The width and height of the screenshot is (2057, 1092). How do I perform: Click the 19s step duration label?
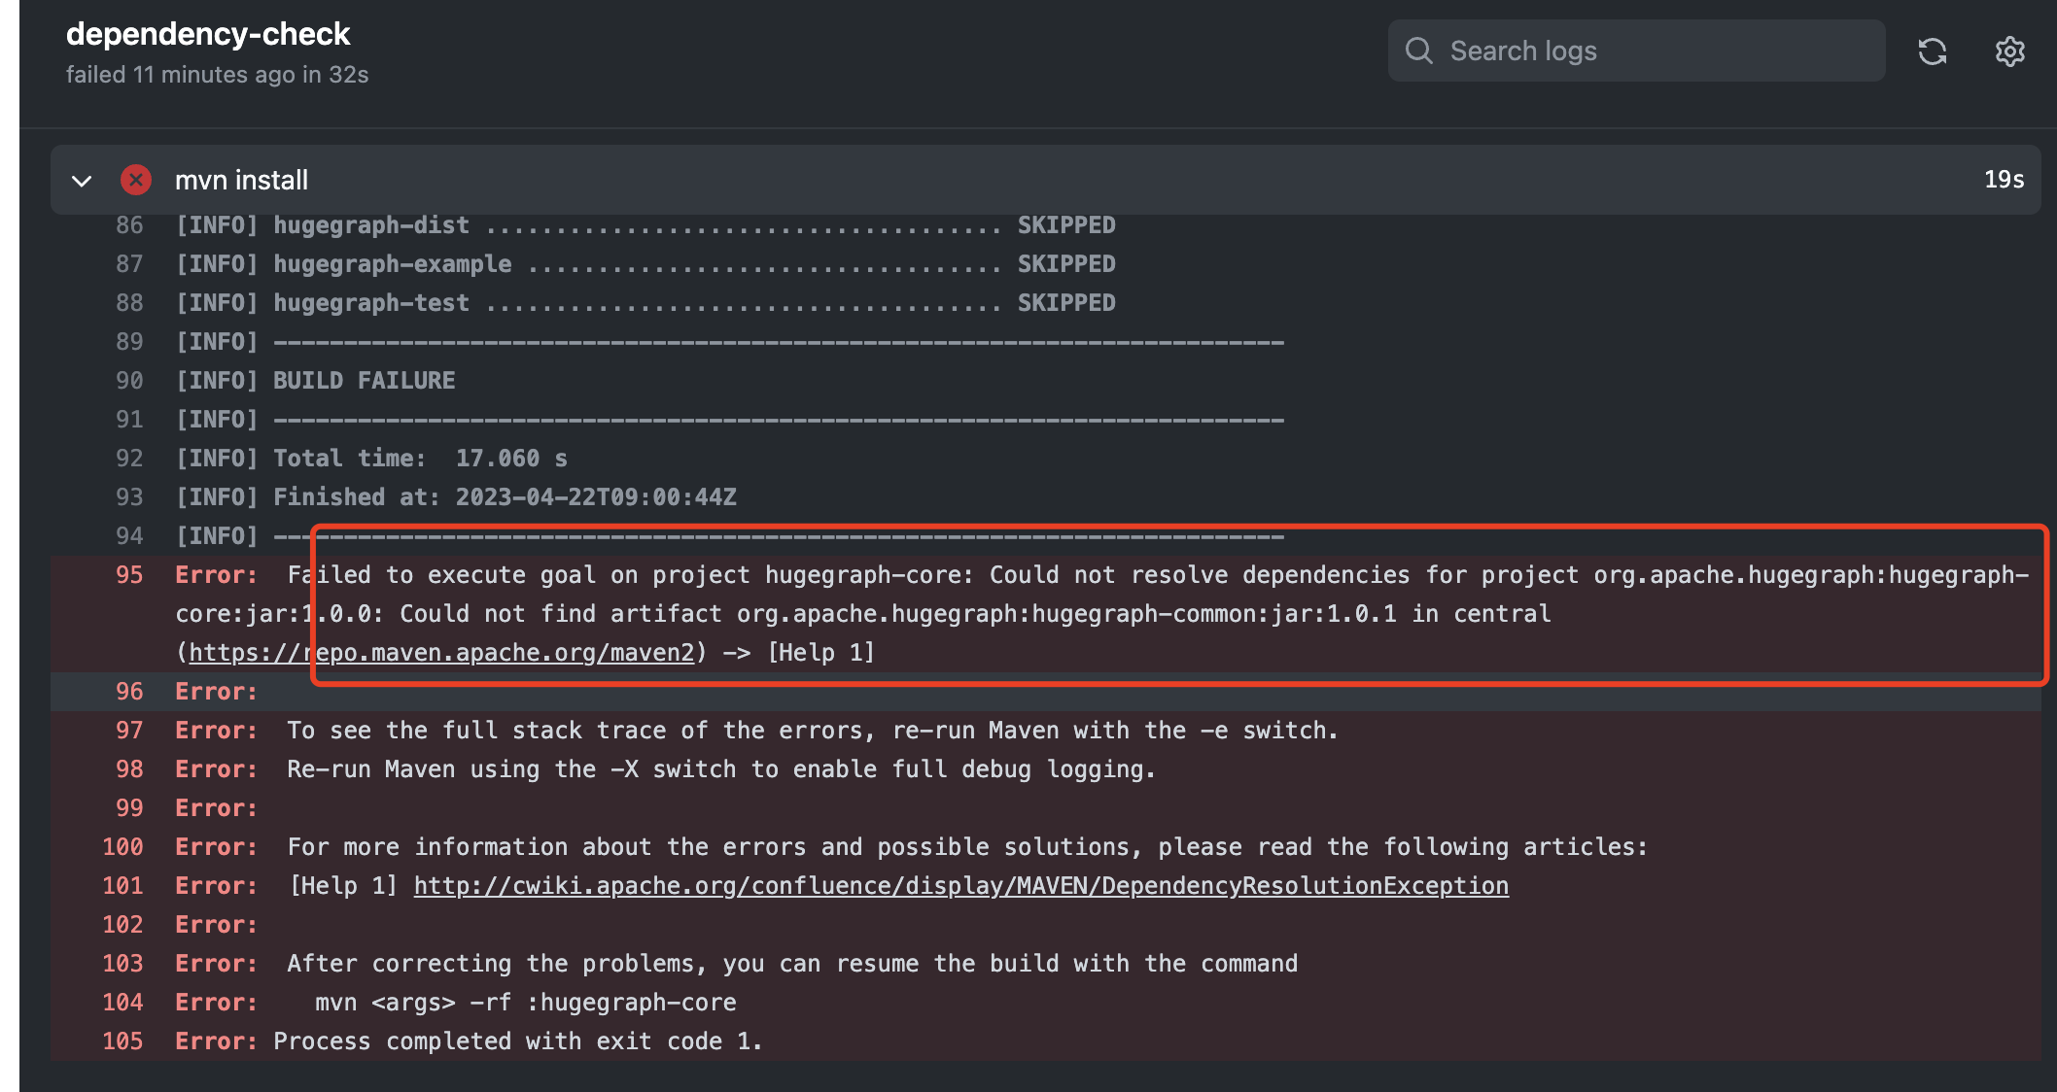[x=2004, y=180]
